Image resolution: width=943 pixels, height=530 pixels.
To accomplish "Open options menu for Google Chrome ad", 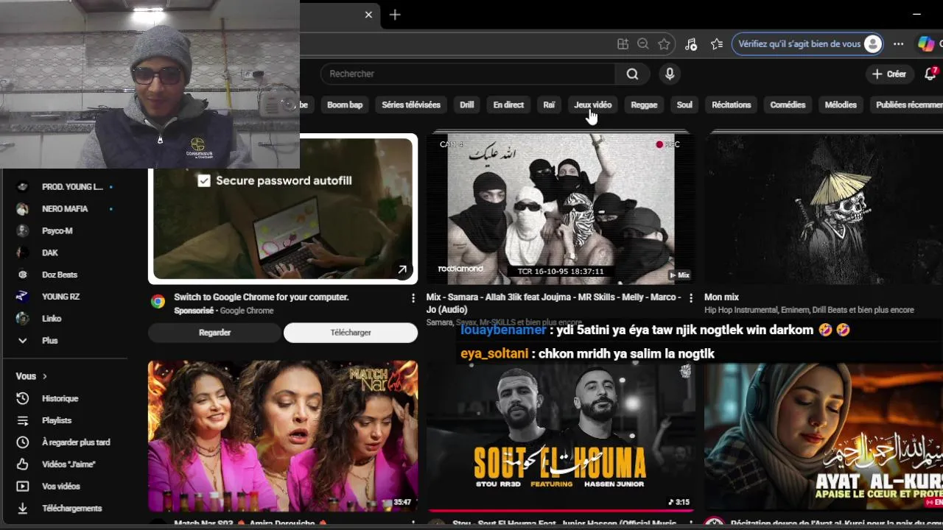I will 413,298.
